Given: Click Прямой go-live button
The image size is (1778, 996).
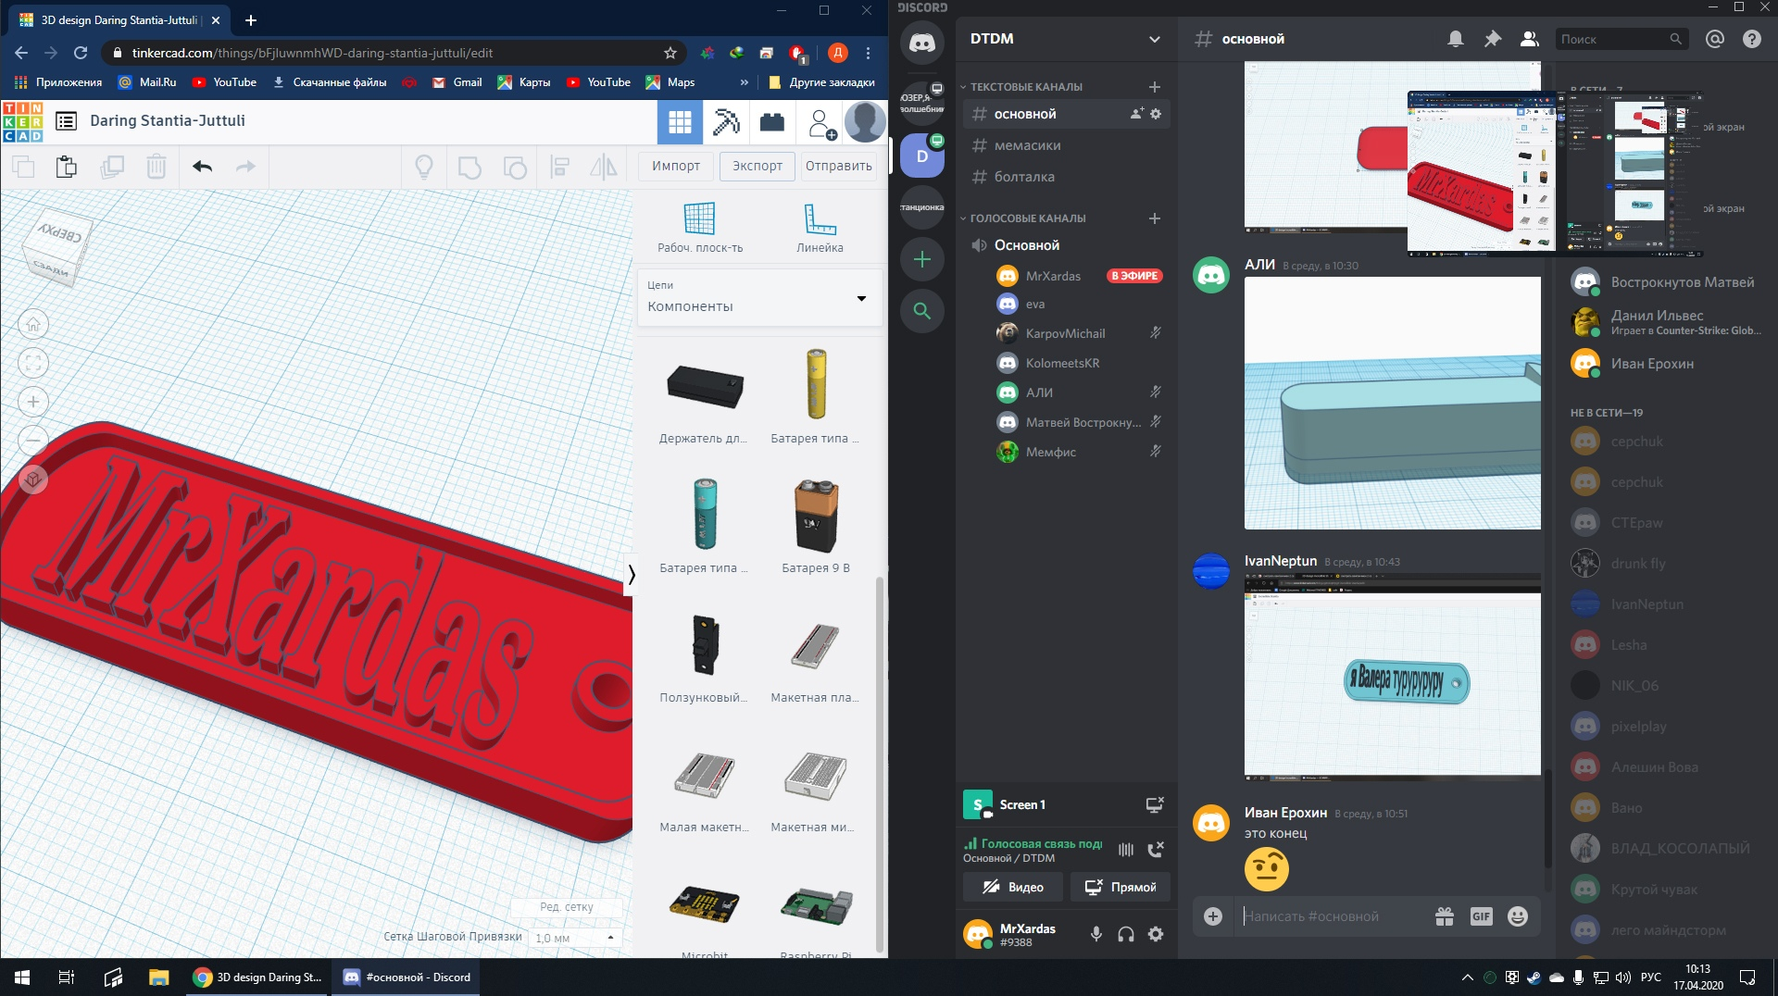Looking at the screenshot, I should tap(1121, 887).
